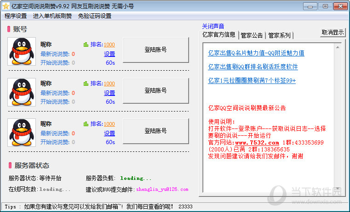Switch to the 管家公告 tab
The height and width of the screenshot is (212, 350).
tap(252, 35)
